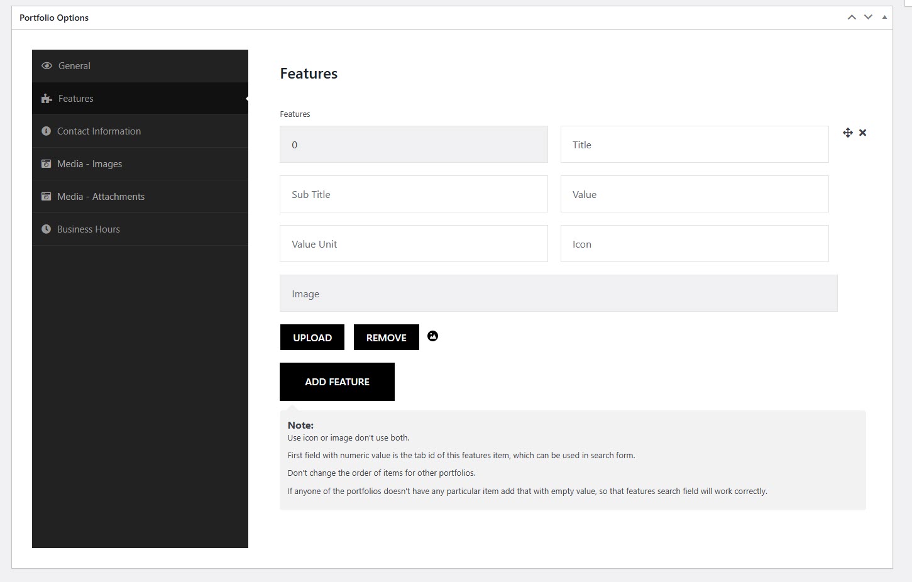The image size is (912, 582).
Task: Click the image preview icon next to Remove
Action: click(432, 336)
